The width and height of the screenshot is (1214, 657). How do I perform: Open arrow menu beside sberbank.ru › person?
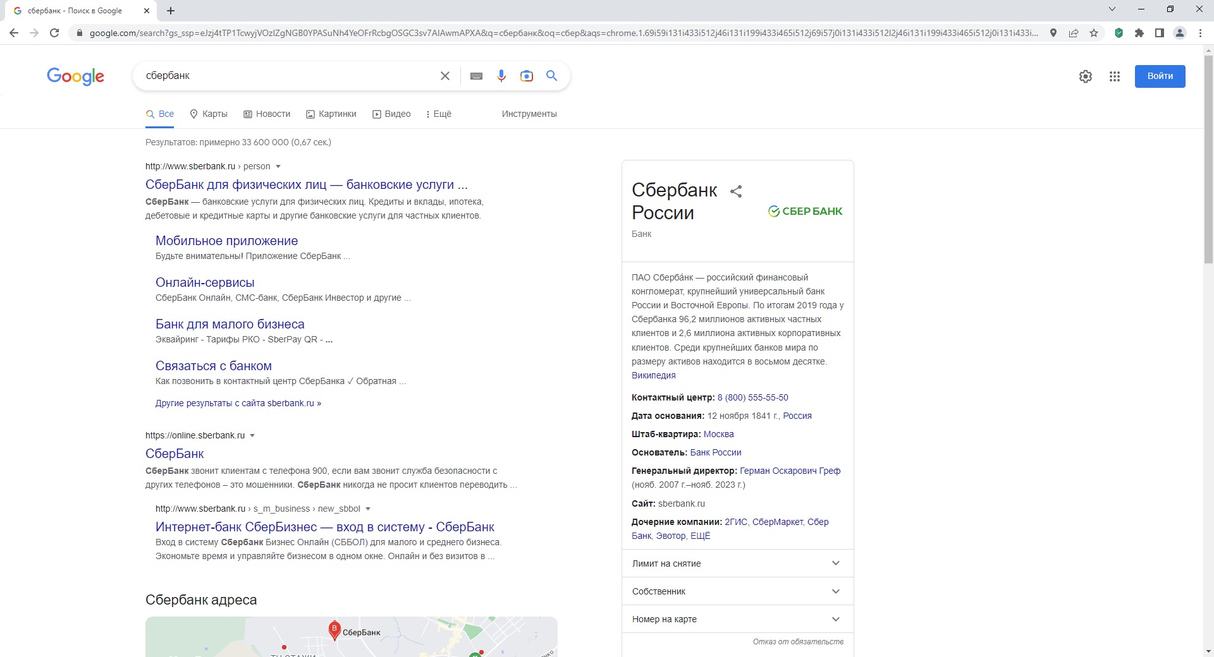coord(278,166)
